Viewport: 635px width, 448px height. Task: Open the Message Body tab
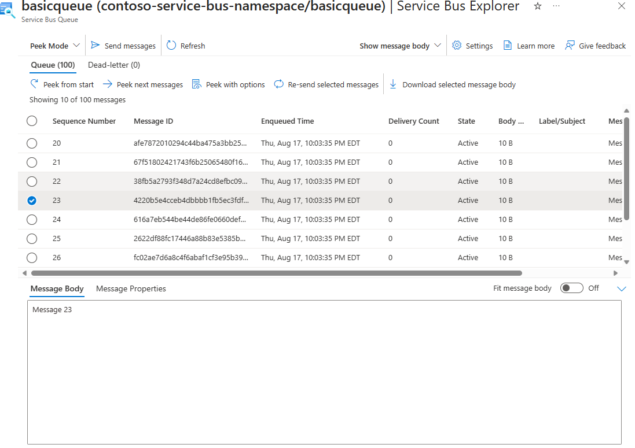tap(57, 288)
